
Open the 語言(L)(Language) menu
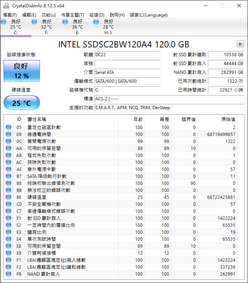(x=149, y=15)
